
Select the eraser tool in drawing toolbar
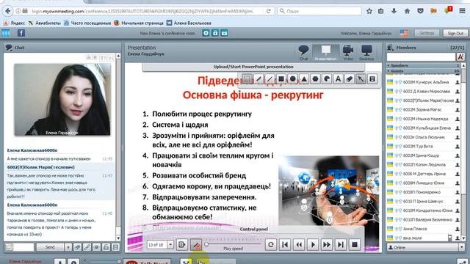(x=350, y=79)
